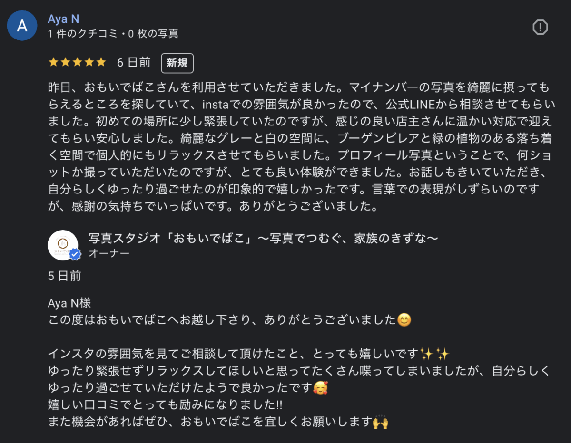The width and height of the screenshot is (571, 443).
Task: Click the 新規 badge next to the rating
Action: [177, 63]
